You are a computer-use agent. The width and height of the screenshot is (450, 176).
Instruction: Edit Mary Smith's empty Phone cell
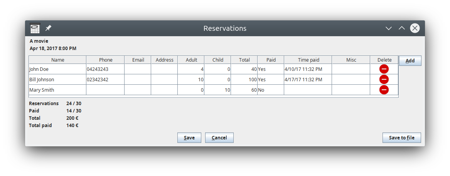[x=105, y=90]
